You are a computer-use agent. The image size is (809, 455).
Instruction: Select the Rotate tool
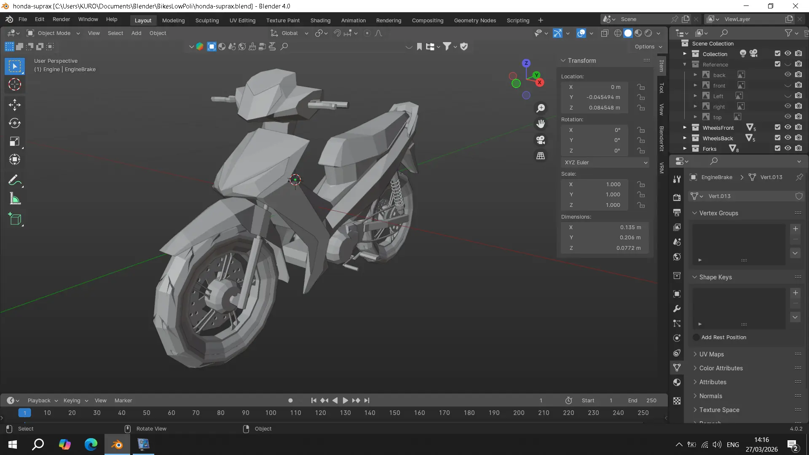tap(15, 123)
